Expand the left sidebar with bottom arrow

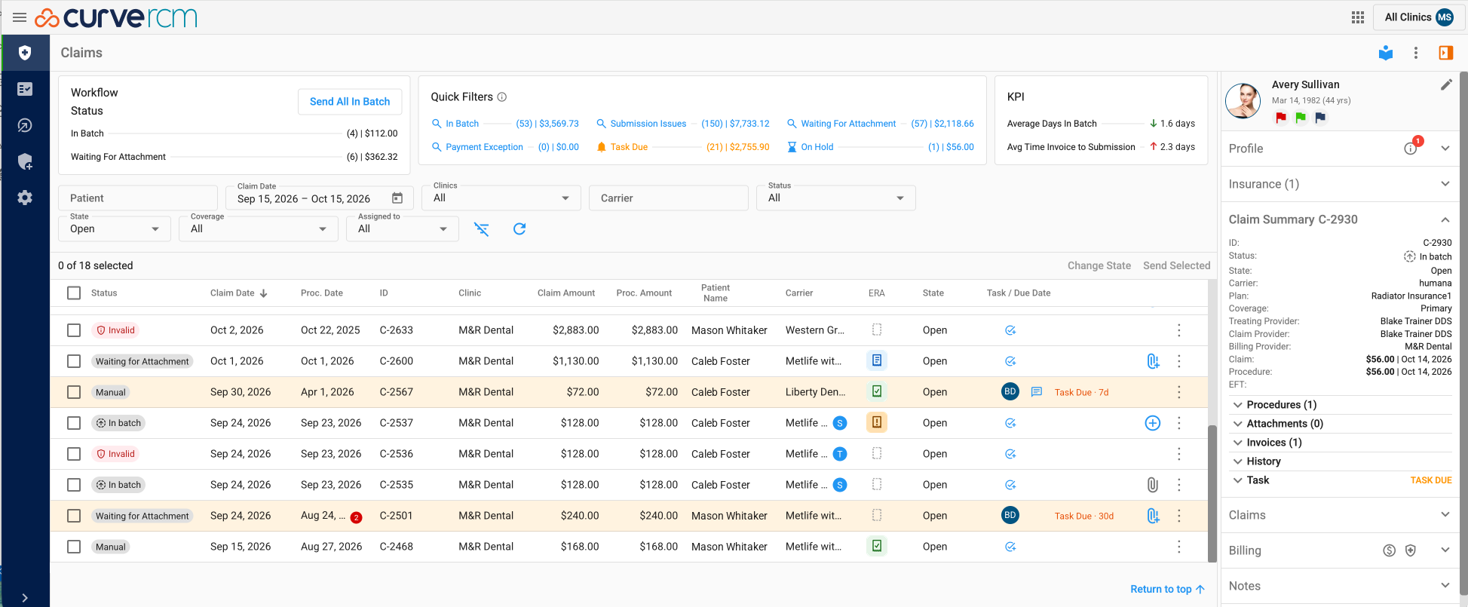[25, 598]
